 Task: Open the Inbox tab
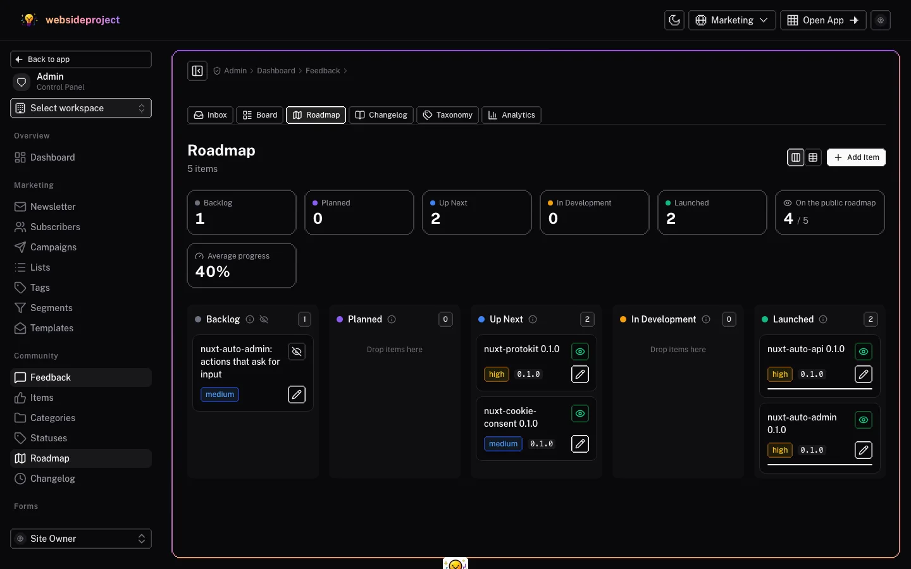coord(211,115)
